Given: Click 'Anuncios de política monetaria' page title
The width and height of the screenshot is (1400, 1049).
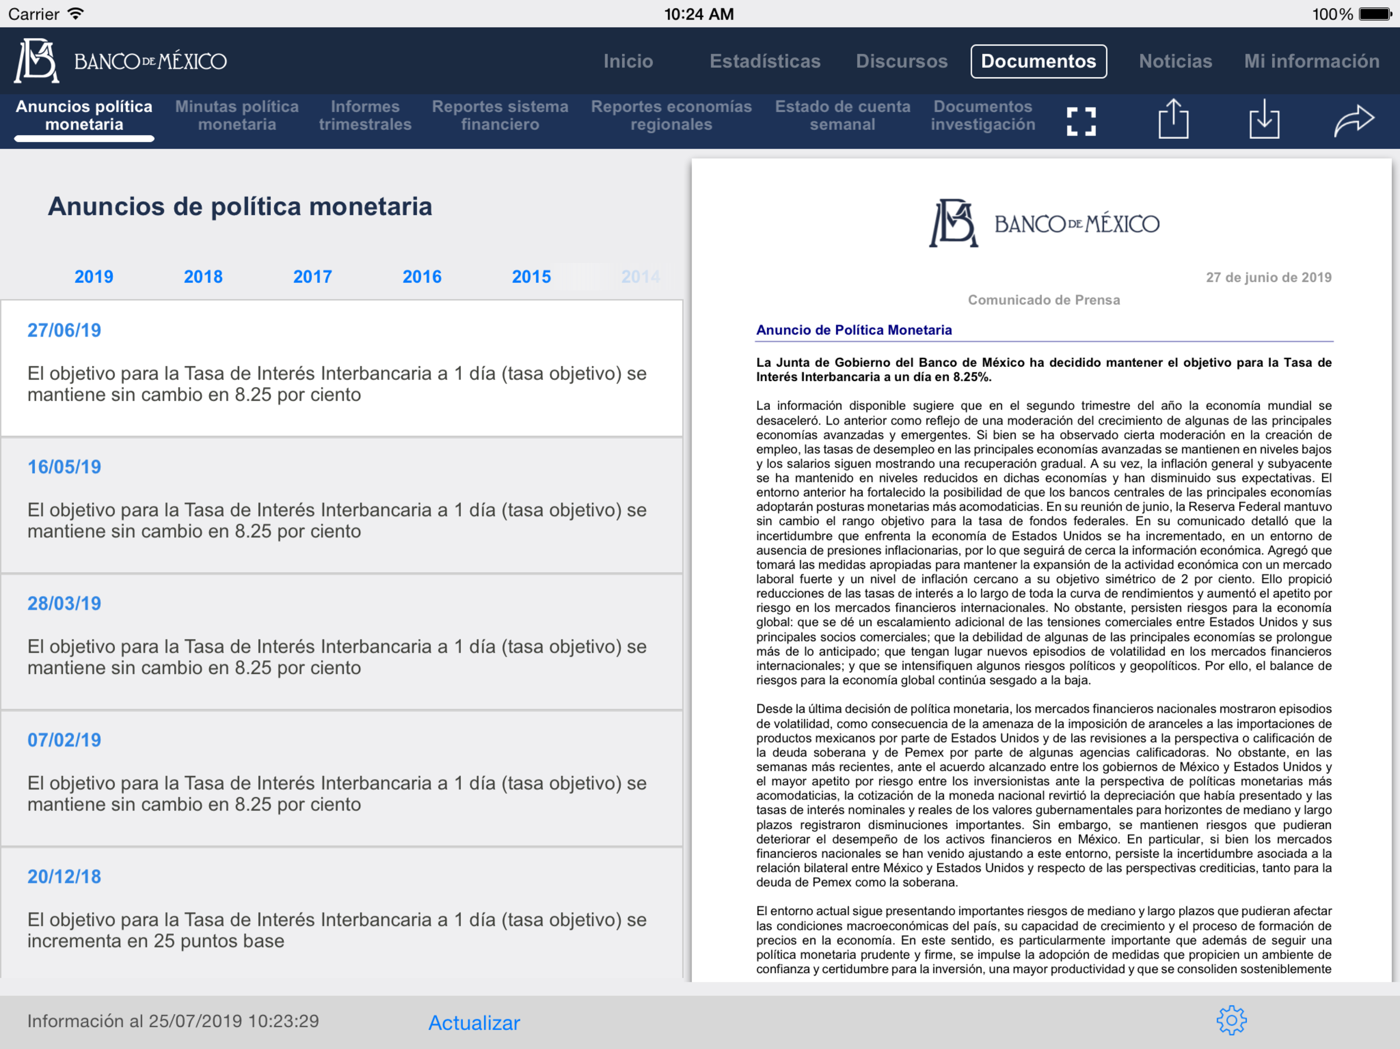Looking at the screenshot, I should pos(240,206).
